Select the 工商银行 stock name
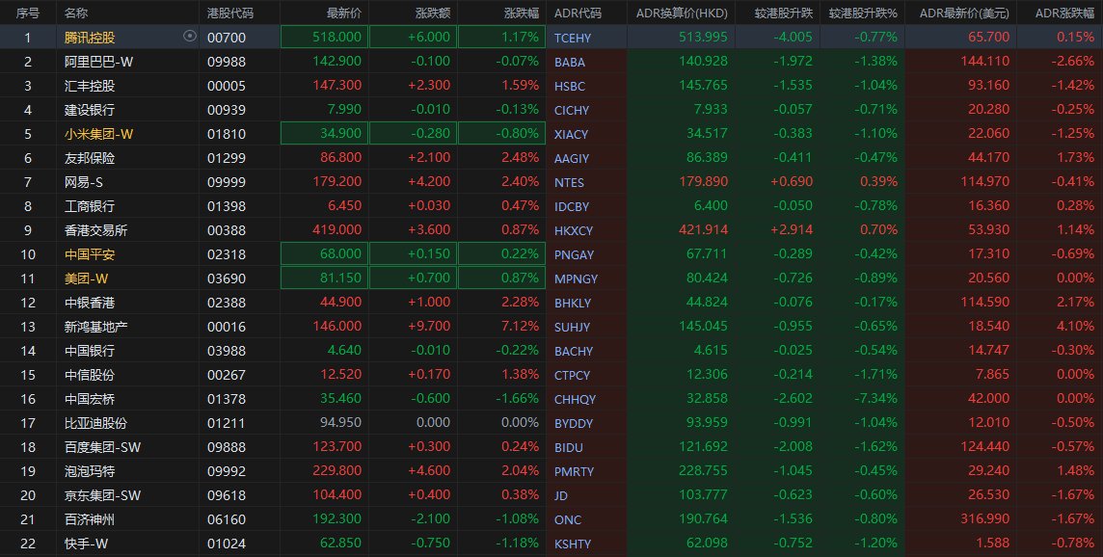The height and width of the screenshot is (557, 1103). click(x=90, y=206)
